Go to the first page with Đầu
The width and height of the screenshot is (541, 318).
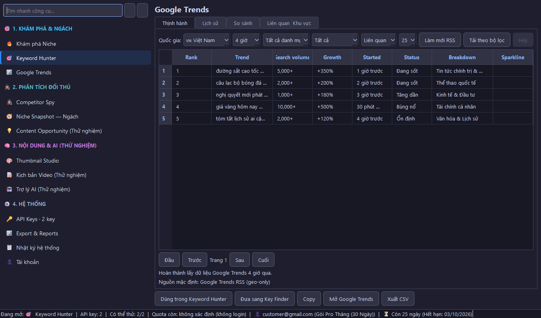coord(169,260)
